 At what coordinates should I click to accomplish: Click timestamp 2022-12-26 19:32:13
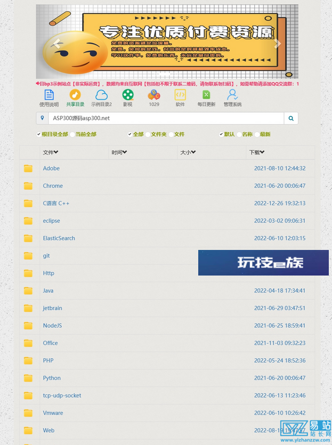click(x=280, y=204)
